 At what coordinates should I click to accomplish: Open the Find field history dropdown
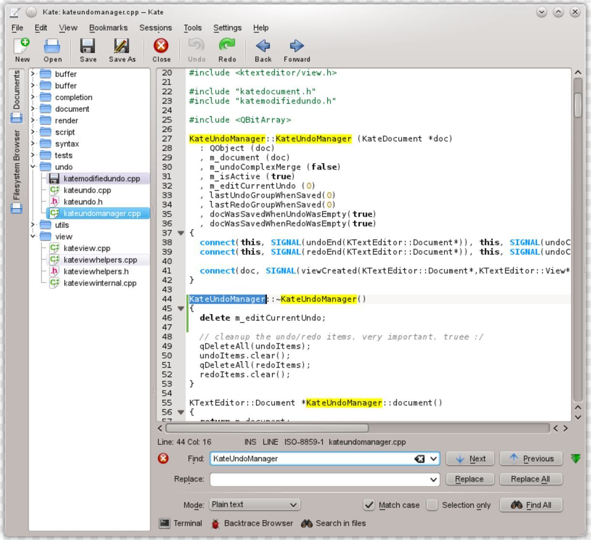(x=432, y=458)
